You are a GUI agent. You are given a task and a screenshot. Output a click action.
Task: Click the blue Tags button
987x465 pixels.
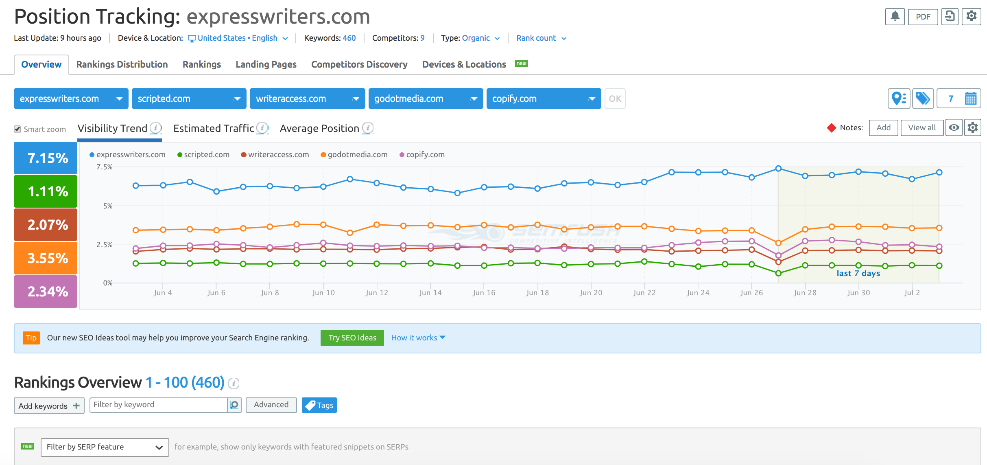click(319, 405)
